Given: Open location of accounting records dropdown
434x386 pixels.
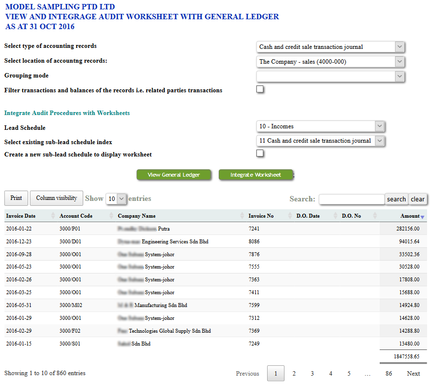Looking at the screenshot, I should coord(330,62).
